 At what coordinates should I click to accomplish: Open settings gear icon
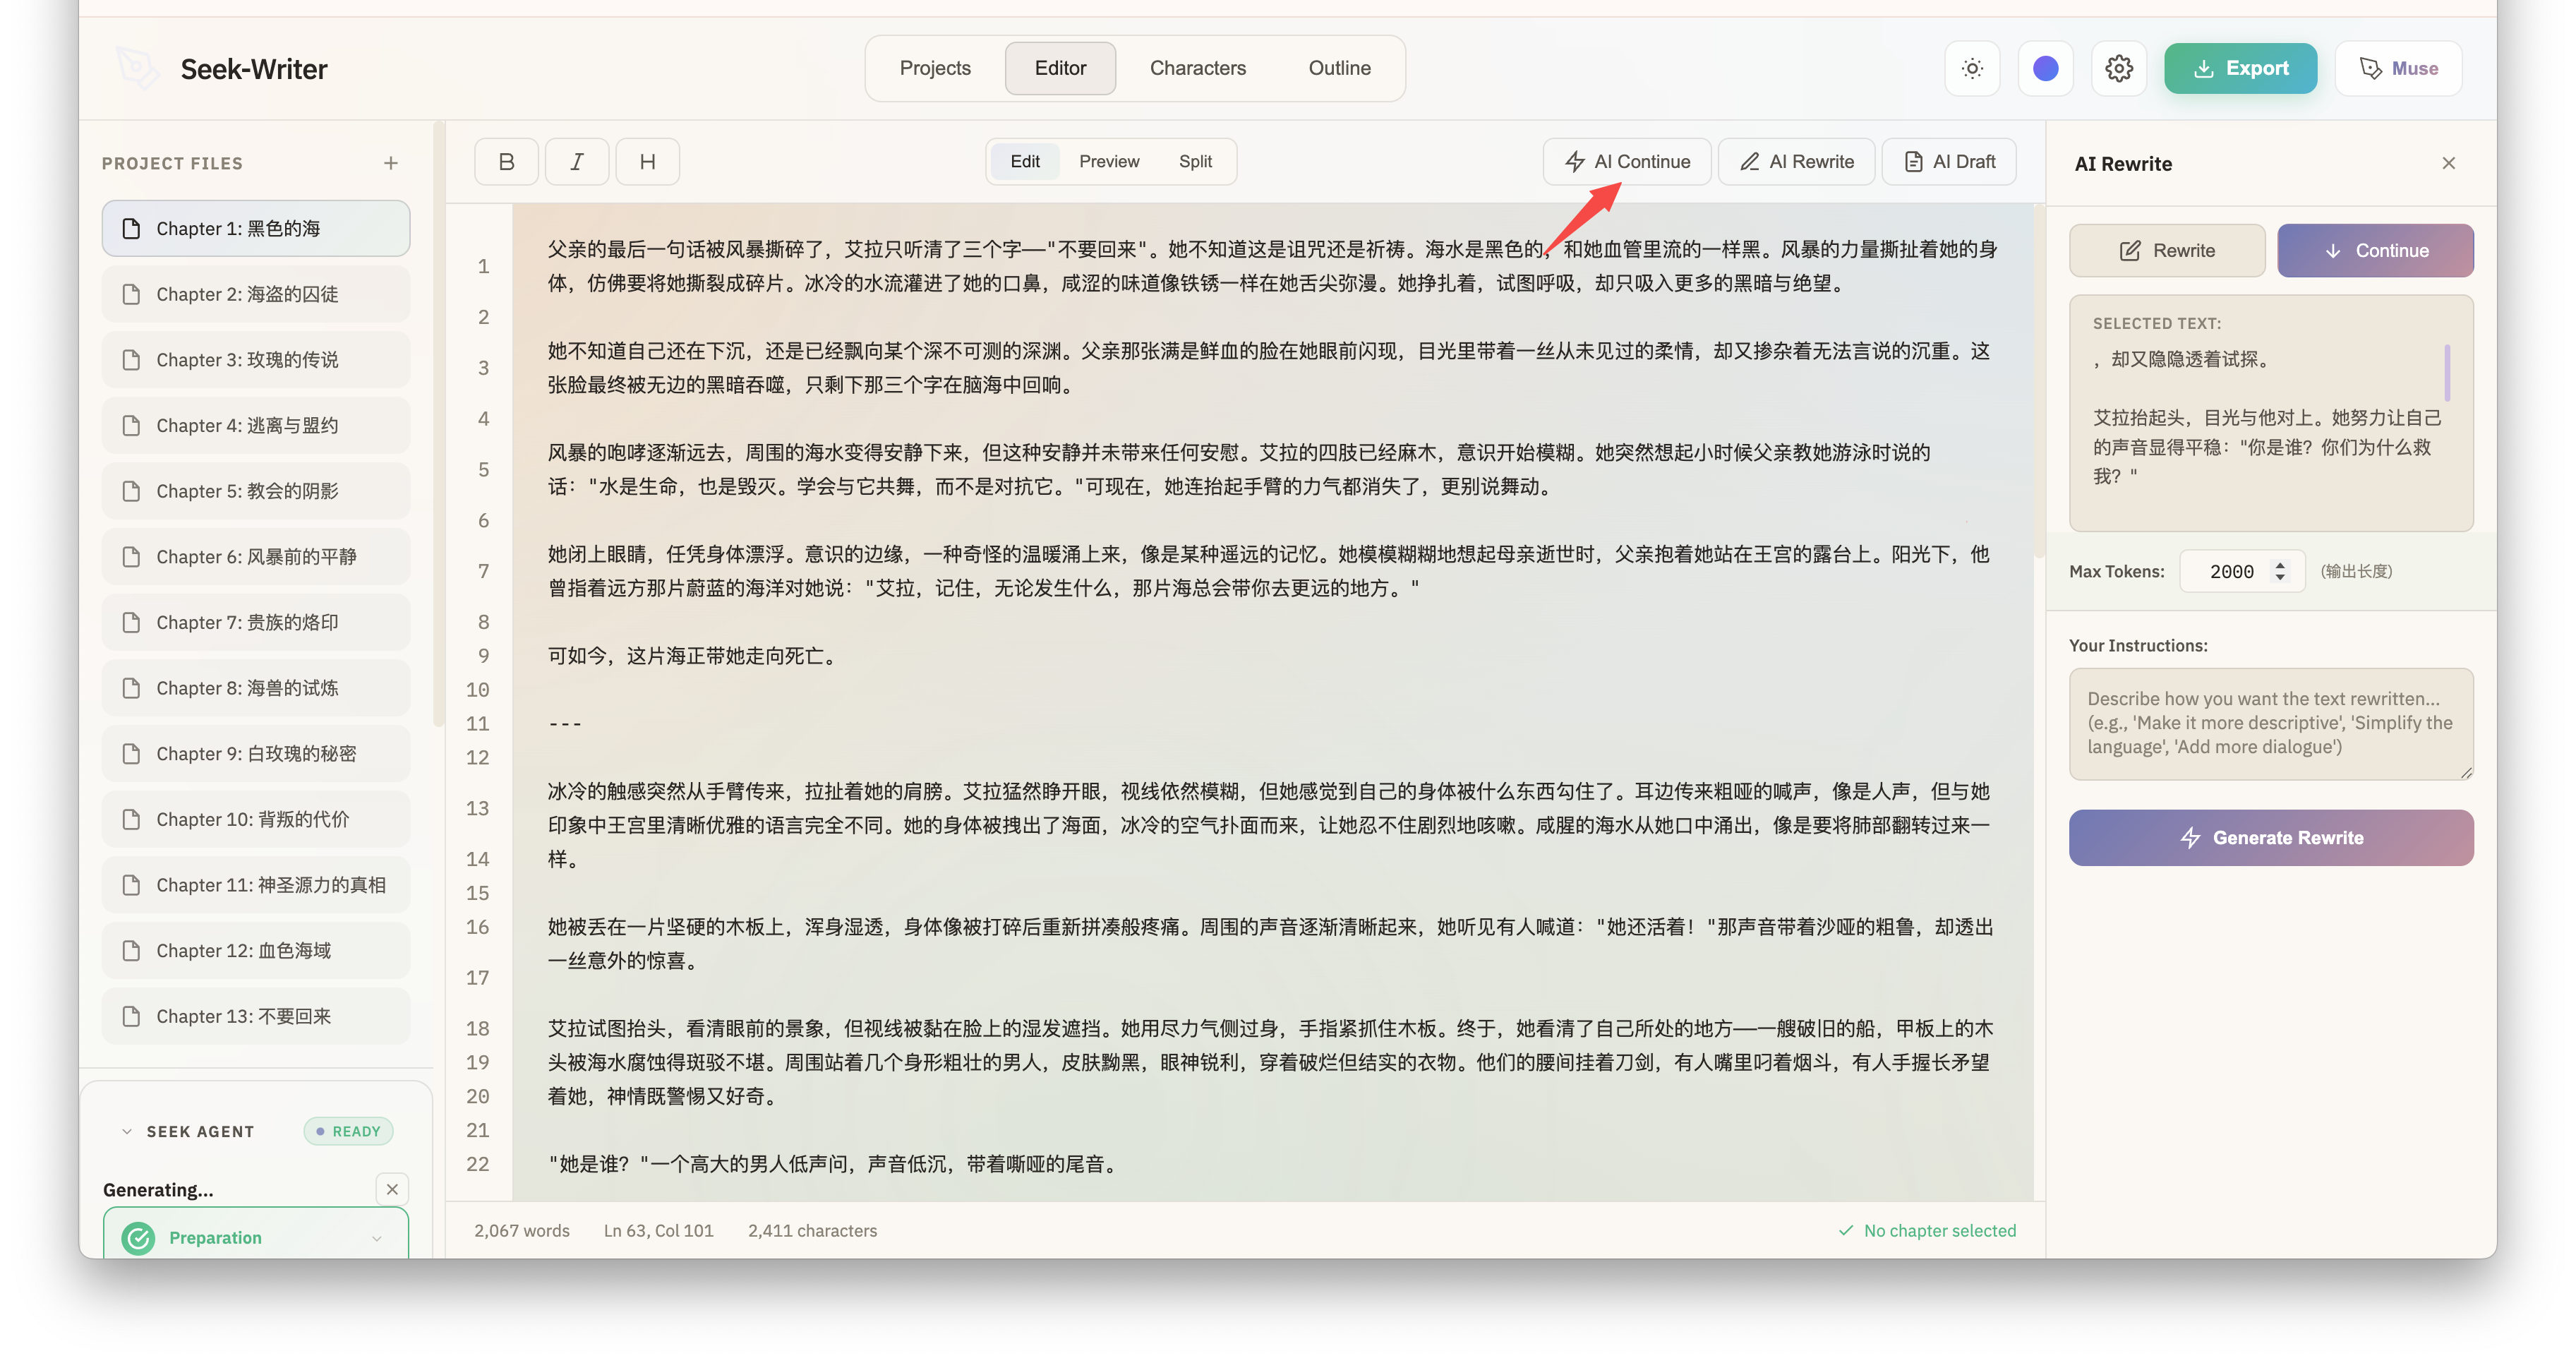pos(2118,68)
